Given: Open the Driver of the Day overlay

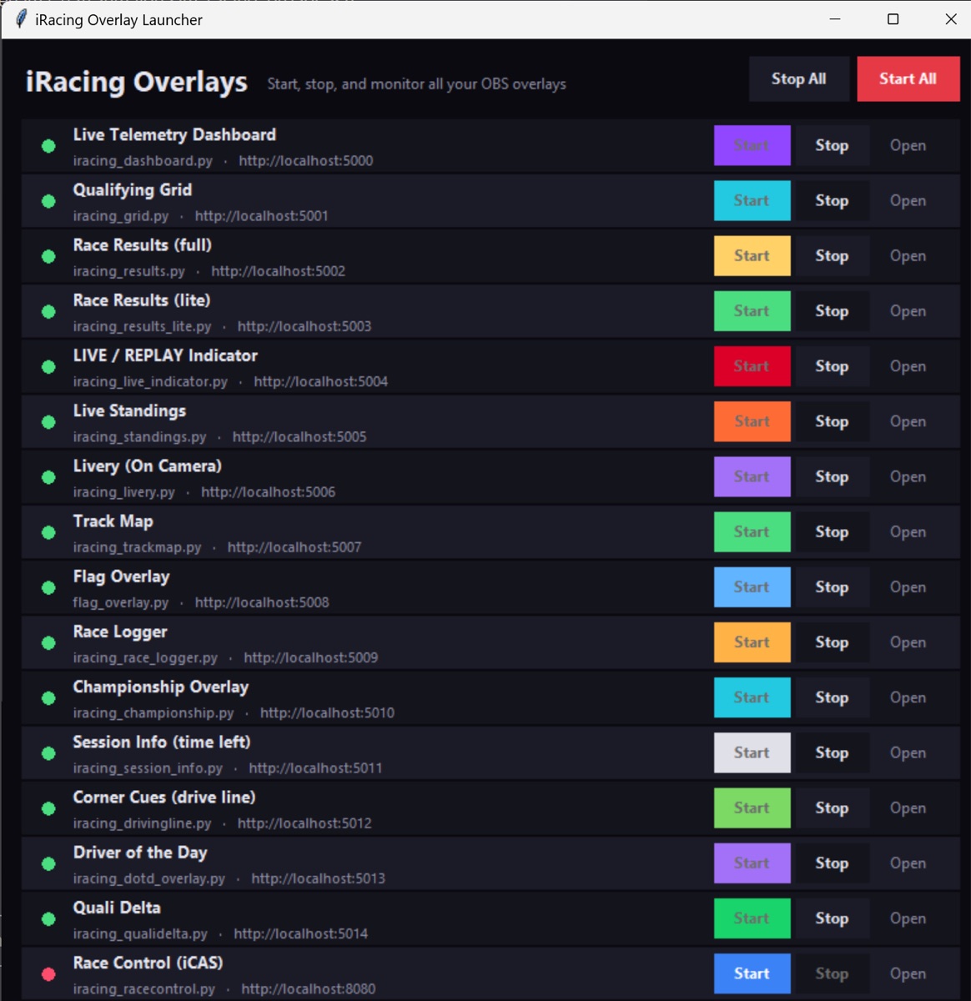Looking at the screenshot, I should (908, 863).
